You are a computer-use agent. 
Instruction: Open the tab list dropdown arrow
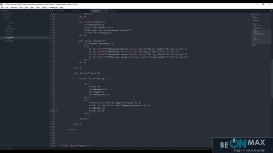(x=272, y=11)
